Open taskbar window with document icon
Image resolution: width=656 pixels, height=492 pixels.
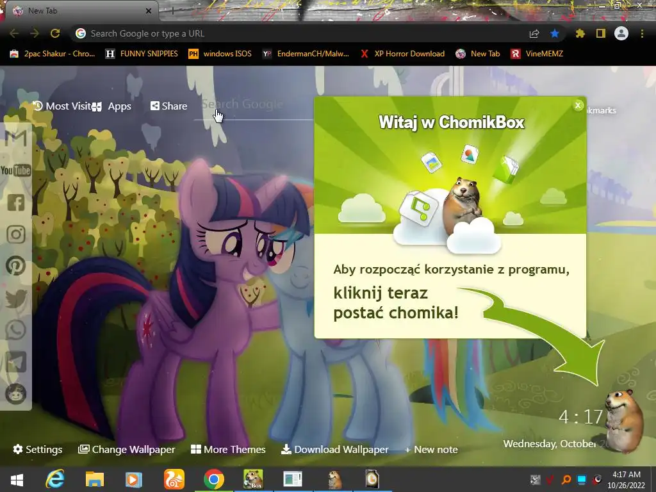[292, 479]
